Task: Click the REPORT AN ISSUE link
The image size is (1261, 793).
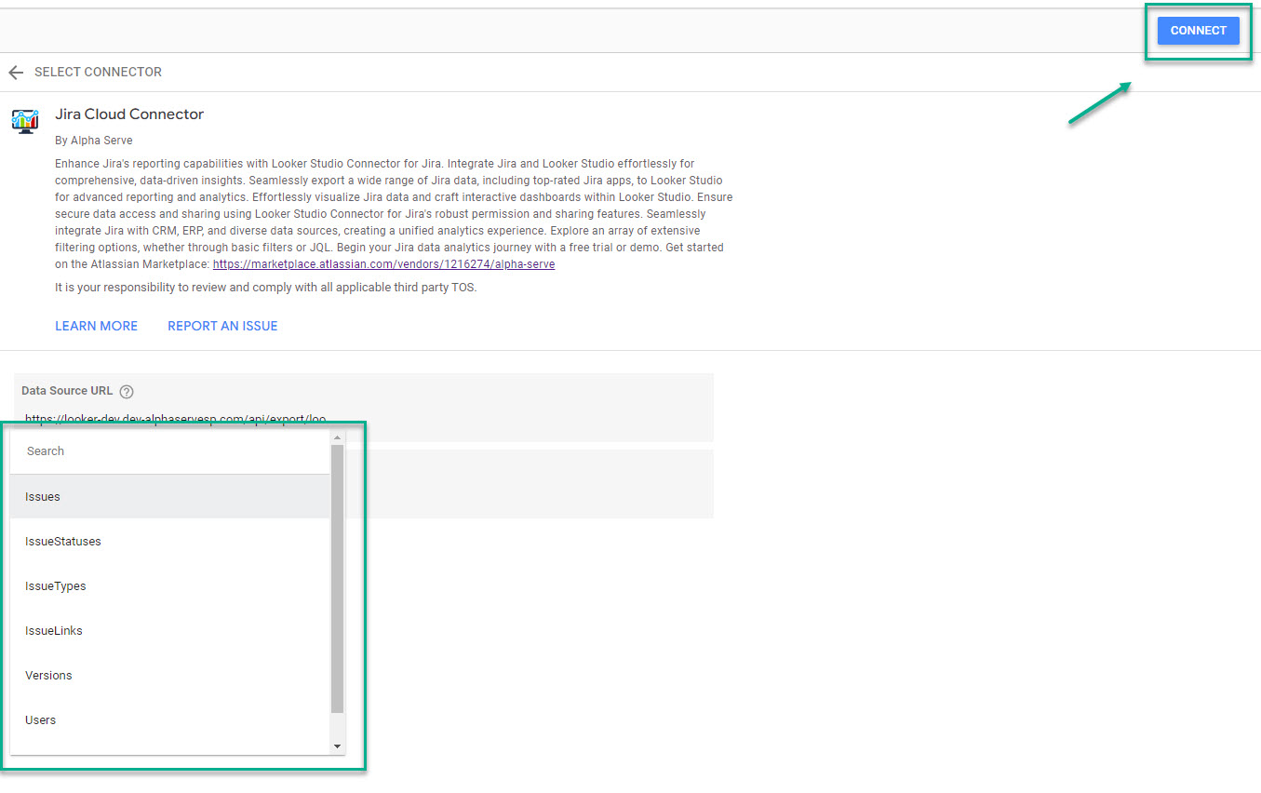Action: [x=222, y=326]
